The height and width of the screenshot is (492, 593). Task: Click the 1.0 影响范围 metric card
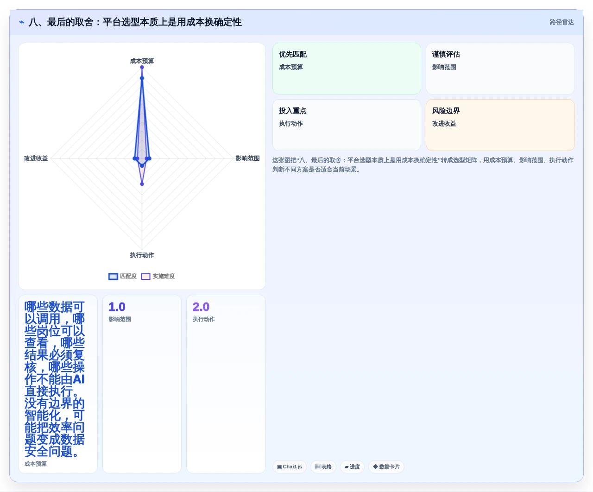(142, 384)
